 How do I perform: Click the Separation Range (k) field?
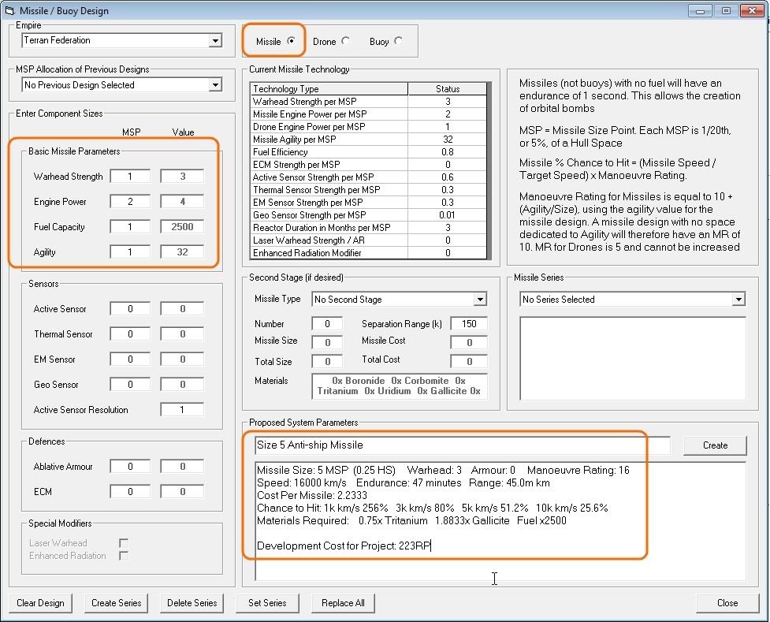click(x=469, y=324)
